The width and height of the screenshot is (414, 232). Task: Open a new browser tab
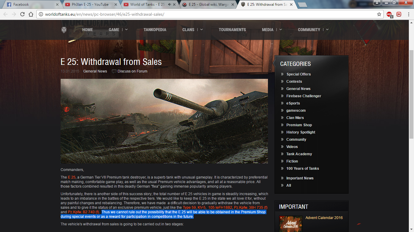pos(302,5)
